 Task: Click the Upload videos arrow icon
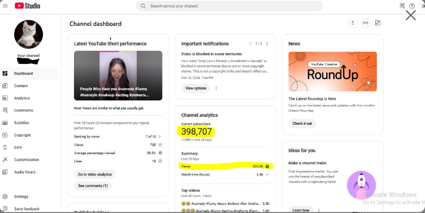pyautogui.click(x=353, y=23)
